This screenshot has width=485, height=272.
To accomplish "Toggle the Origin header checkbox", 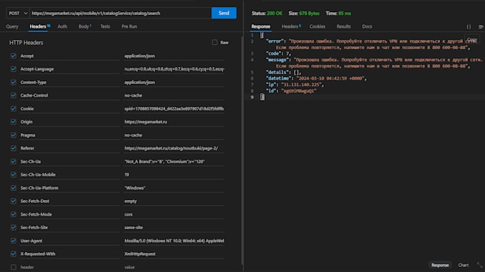I will click(14, 122).
